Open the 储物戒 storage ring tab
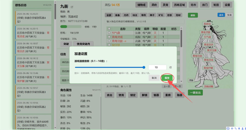 pos(141,5)
